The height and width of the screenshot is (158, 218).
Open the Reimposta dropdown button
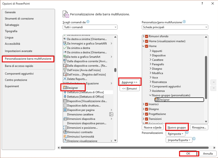tap(176, 134)
